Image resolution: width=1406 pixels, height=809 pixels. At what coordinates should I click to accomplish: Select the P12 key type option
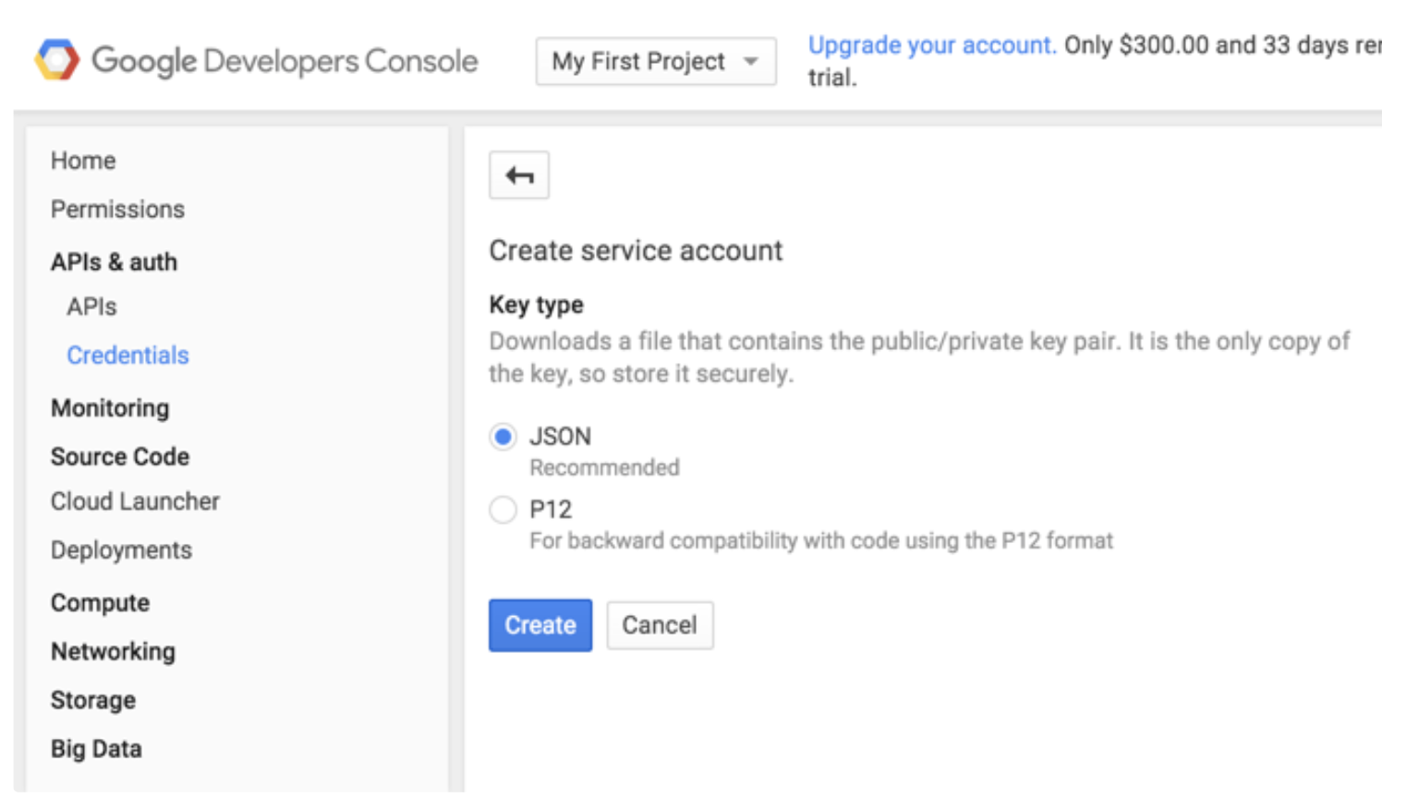(503, 510)
